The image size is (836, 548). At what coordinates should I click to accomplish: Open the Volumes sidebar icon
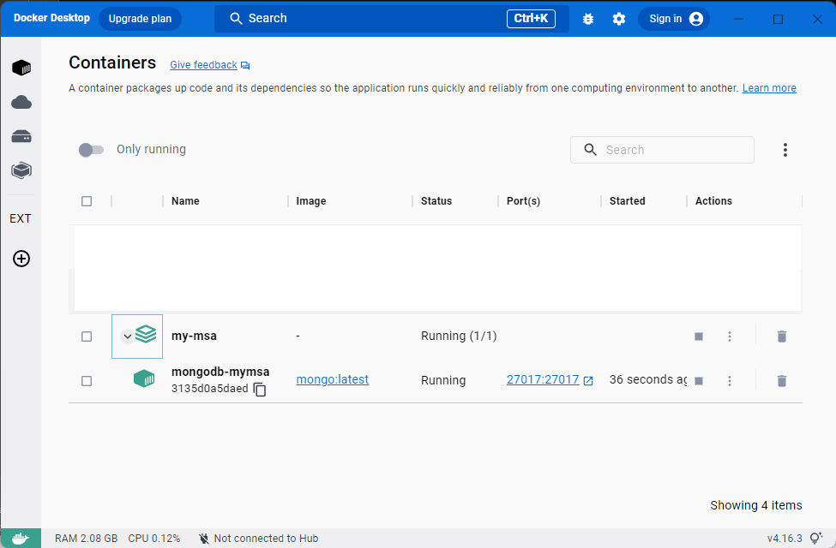[21, 136]
